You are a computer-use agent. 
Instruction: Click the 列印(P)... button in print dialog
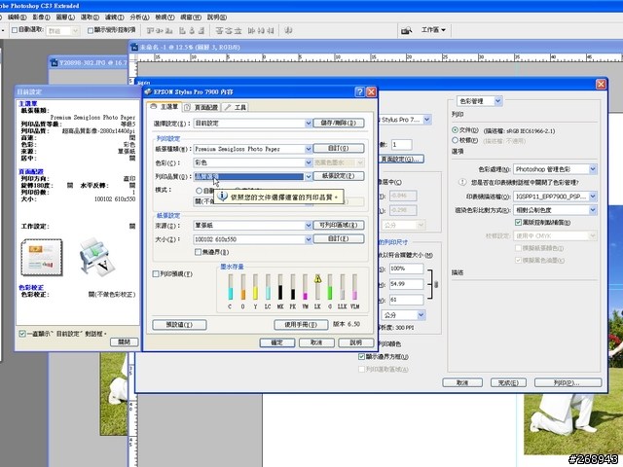568,382
